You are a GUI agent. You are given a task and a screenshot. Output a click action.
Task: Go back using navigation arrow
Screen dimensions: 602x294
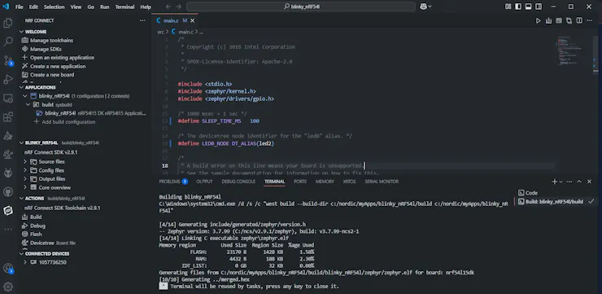coord(168,7)
